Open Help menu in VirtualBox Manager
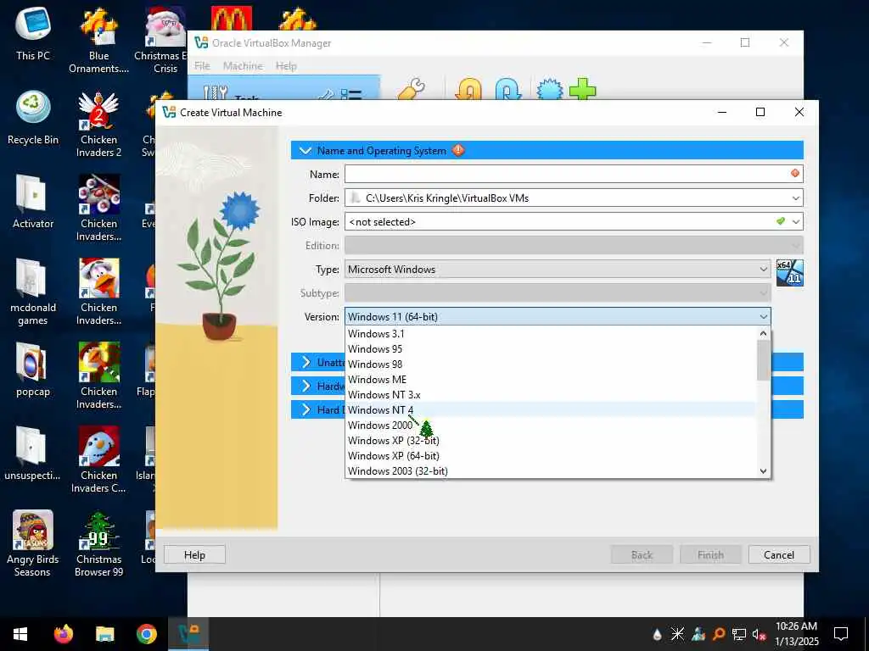This screenshot has height=651, width=869. pyautogui.click(x=286, y=66)
